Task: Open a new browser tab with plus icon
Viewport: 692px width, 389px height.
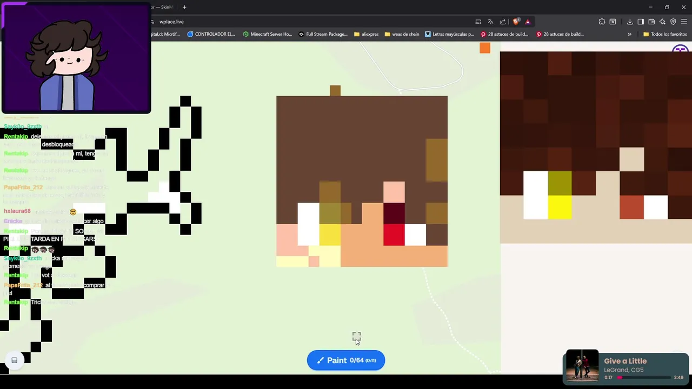Action: coord(184,7)
